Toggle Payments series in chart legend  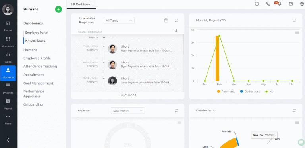[x=226, y=92]
